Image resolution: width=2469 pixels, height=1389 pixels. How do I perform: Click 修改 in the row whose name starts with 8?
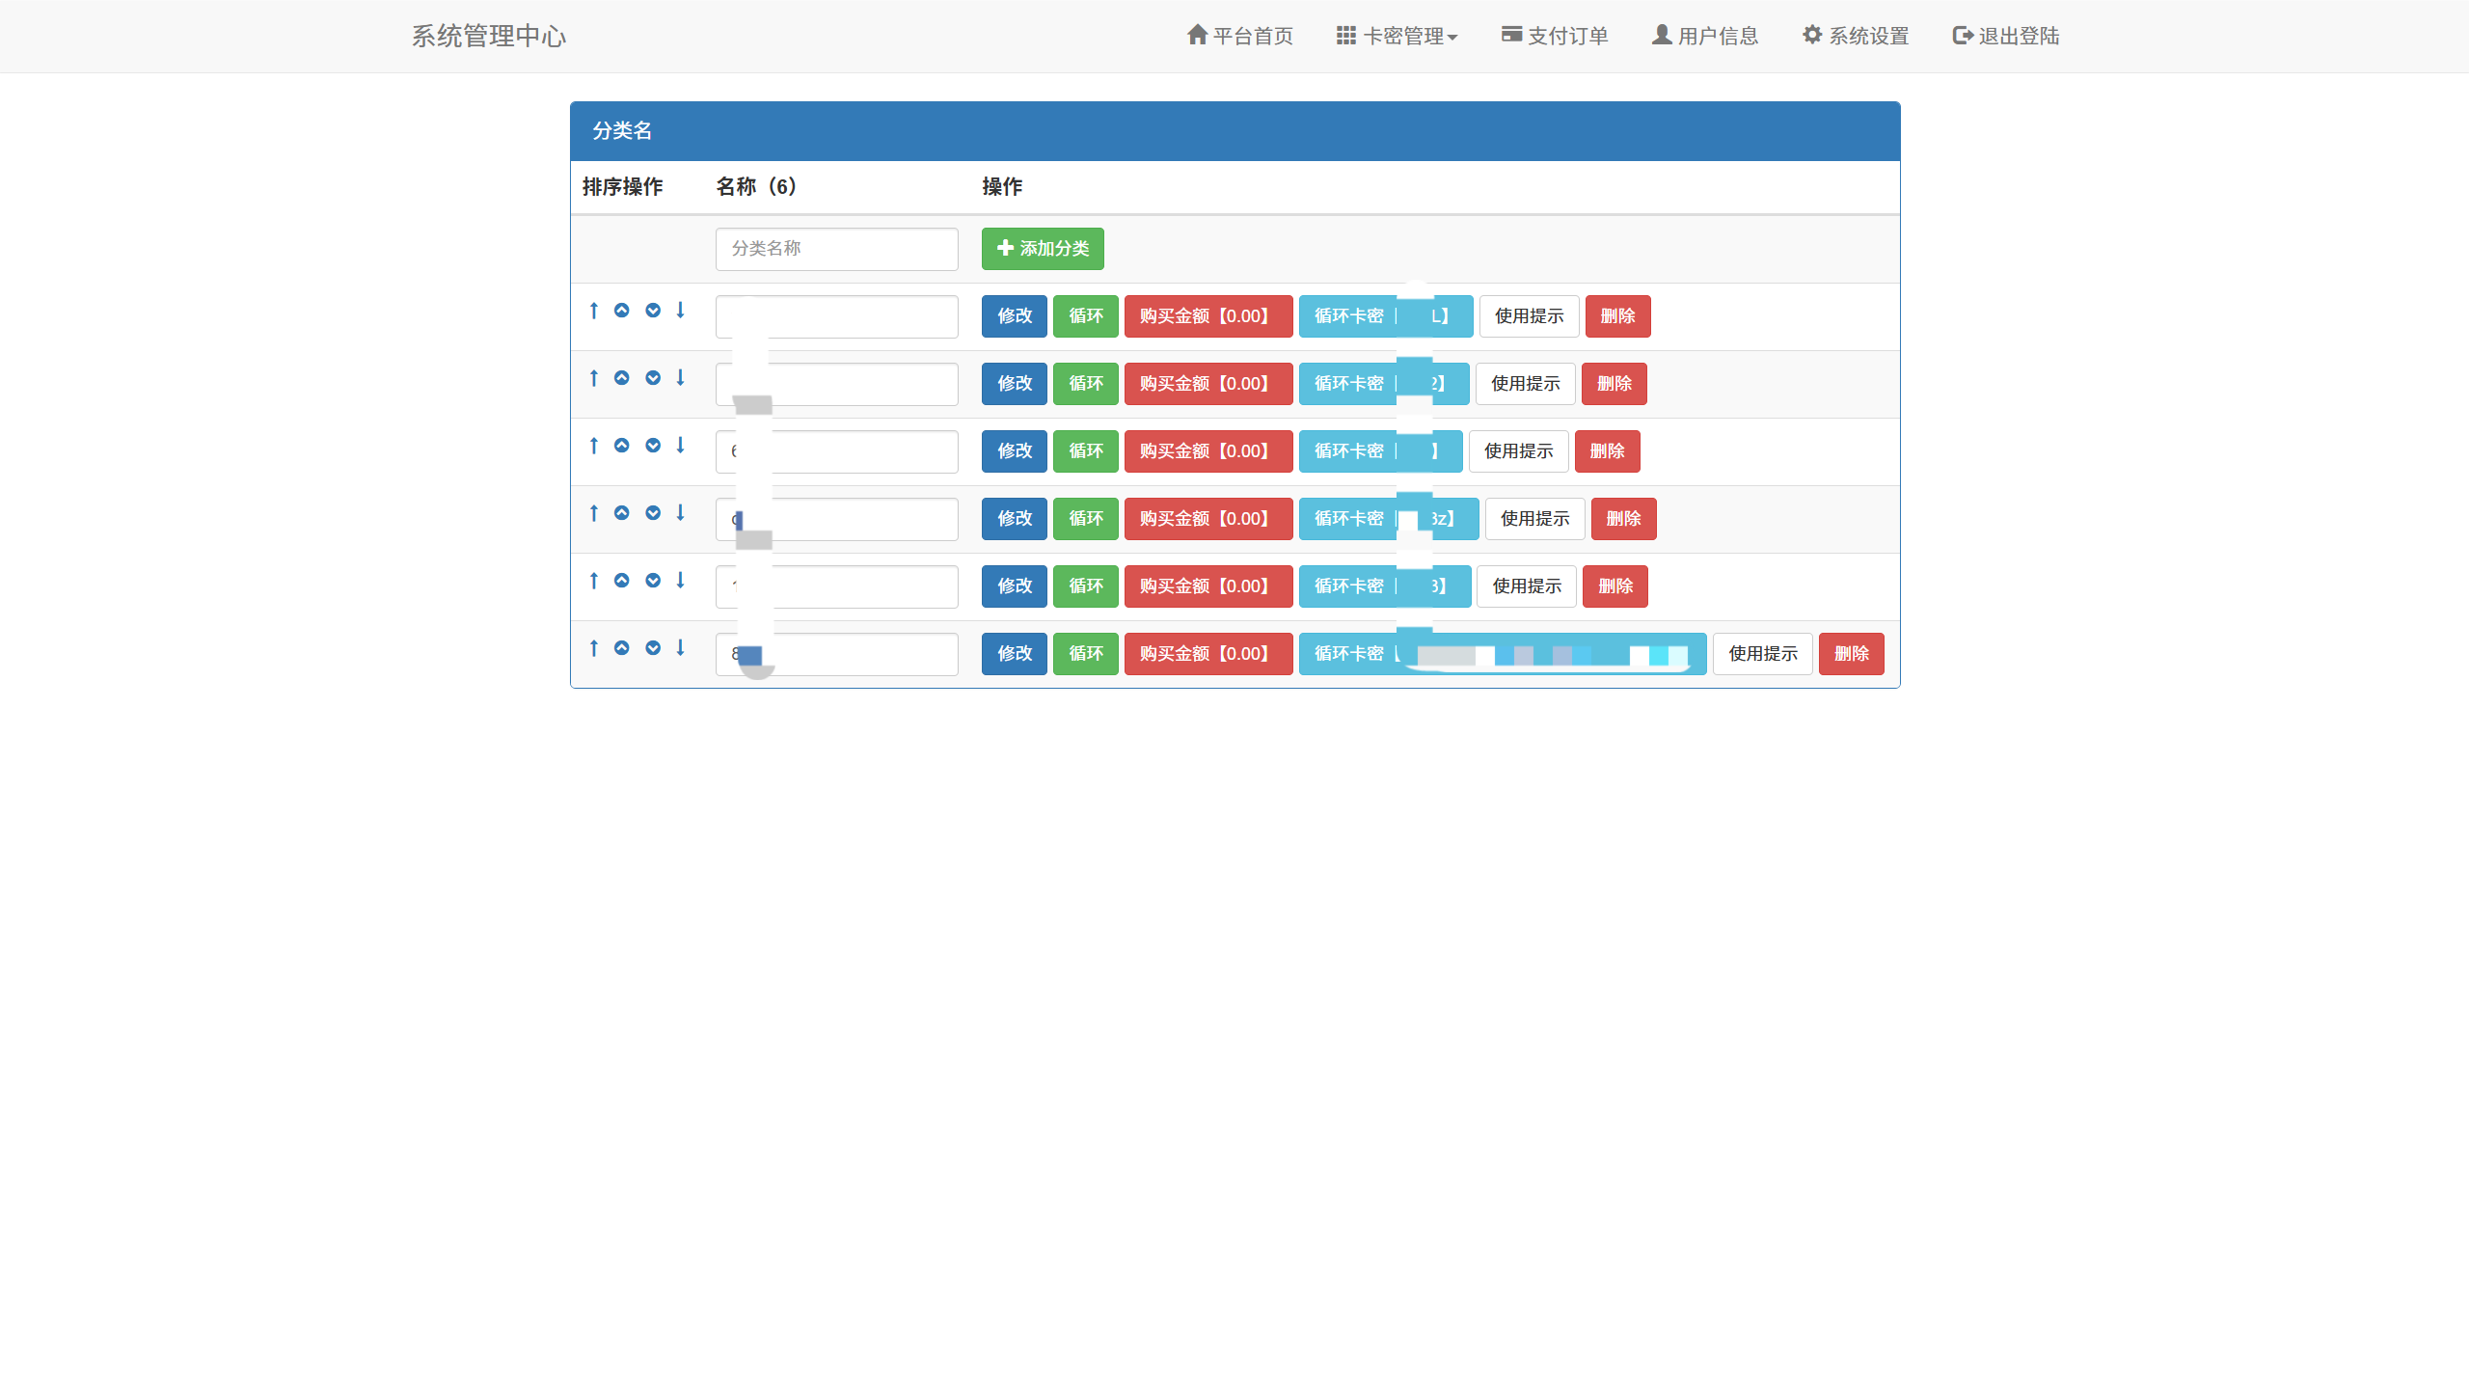[x=1015, y=654]
